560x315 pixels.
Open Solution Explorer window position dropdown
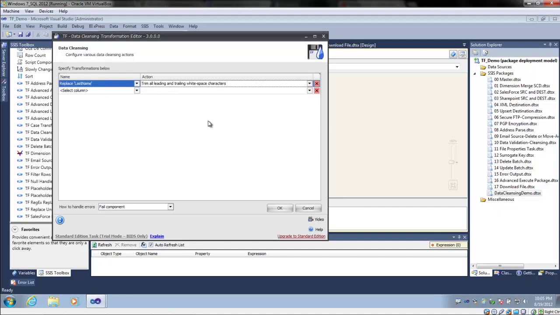[x=545, y=45]
